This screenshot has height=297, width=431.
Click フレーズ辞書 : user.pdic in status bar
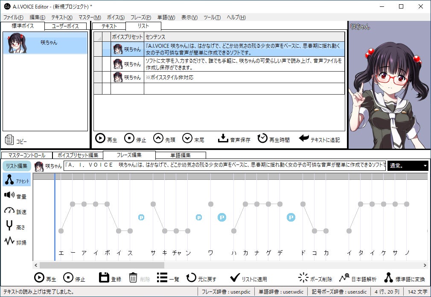(226, 291)
